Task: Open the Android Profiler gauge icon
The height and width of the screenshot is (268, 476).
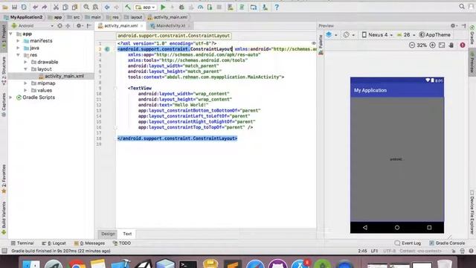Action: (200, 7)
